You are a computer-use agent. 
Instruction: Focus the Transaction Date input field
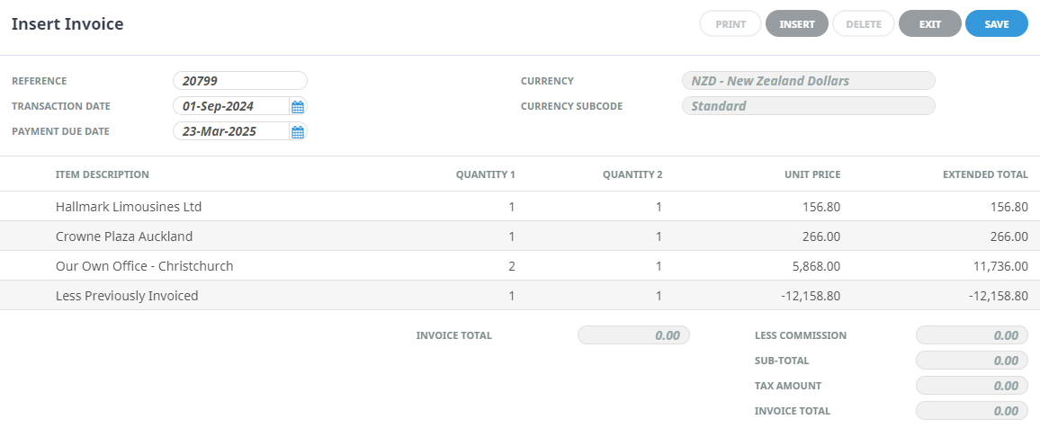click(x=230, y=106)
